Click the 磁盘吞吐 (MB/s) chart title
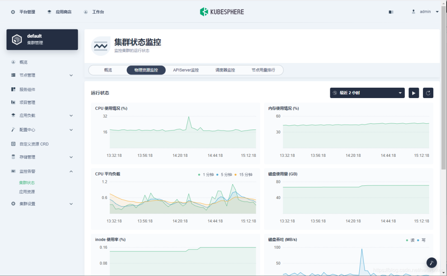The height and width of the screenshot is (276, 447). click(x=283, y=240)
